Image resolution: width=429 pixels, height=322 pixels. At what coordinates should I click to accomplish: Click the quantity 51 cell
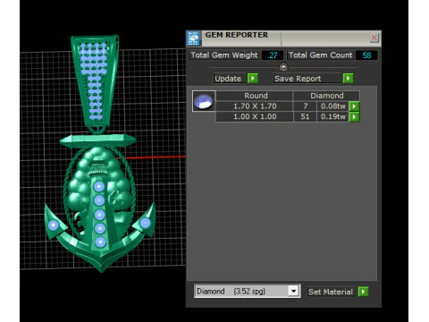[306, 116]
